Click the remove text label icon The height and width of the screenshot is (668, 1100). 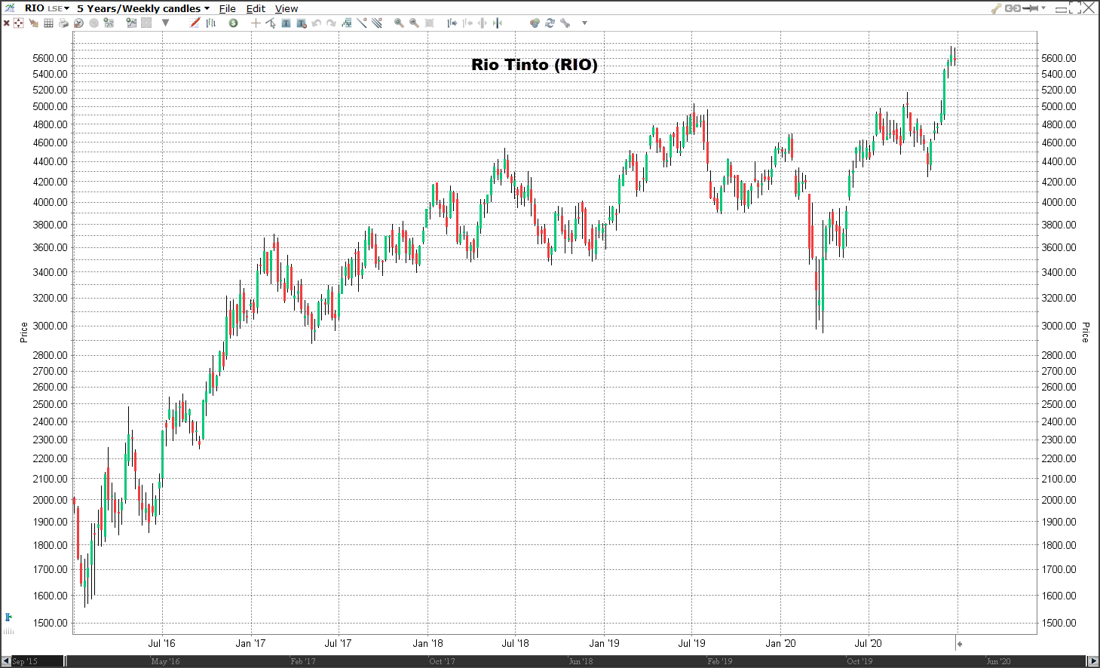point(302,23)
